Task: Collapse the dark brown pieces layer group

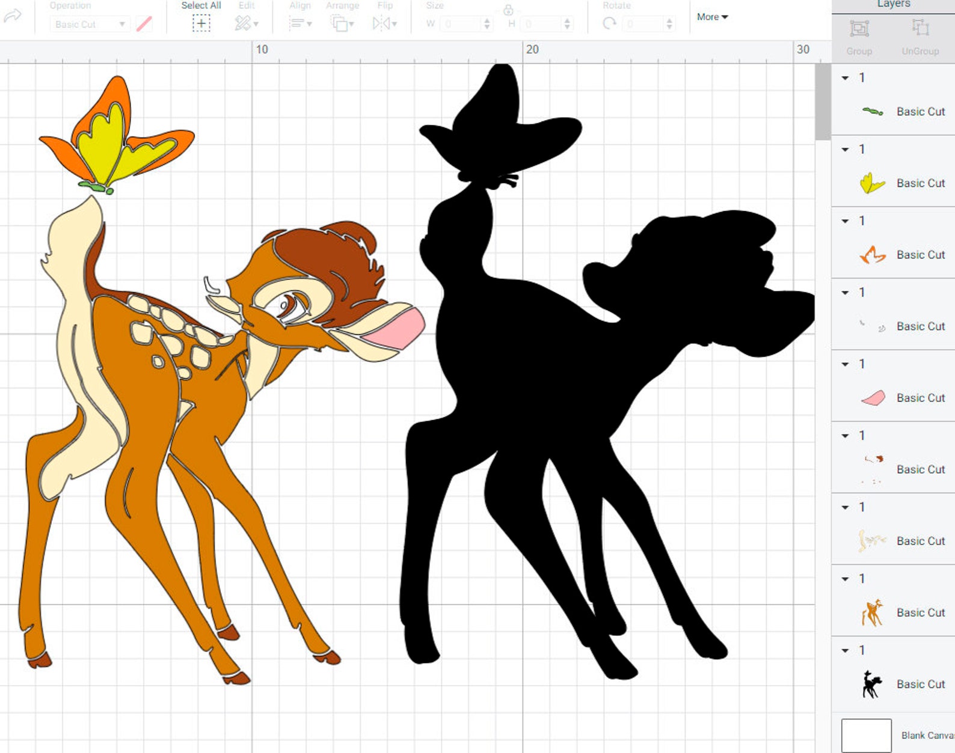Action: [x=845, y=436]
